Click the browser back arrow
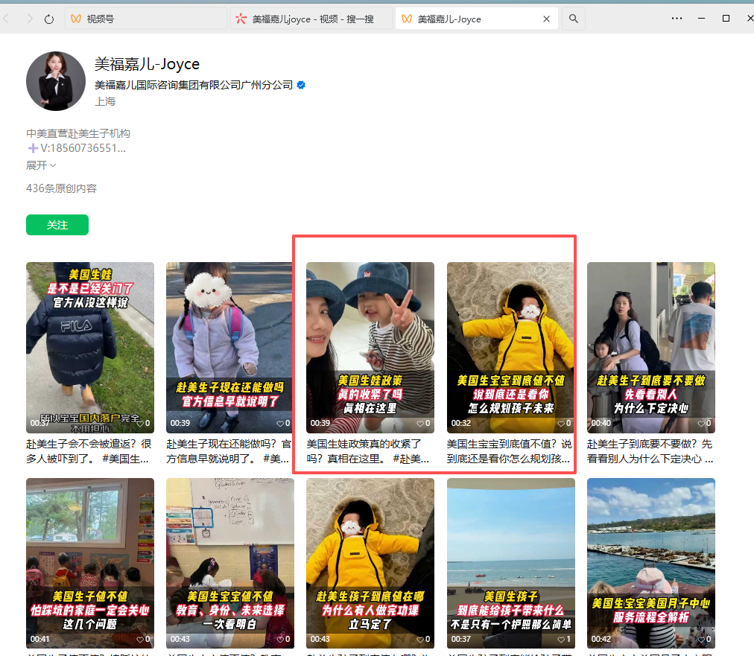The height and width of the screenshot is (656, 754). pyautogui.click(x=6, y=19)
